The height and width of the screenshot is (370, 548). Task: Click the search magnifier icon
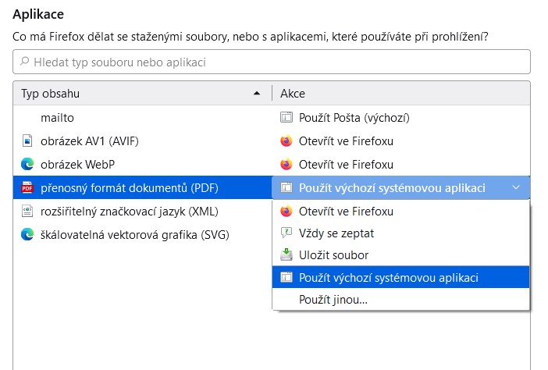coord(24,62)
